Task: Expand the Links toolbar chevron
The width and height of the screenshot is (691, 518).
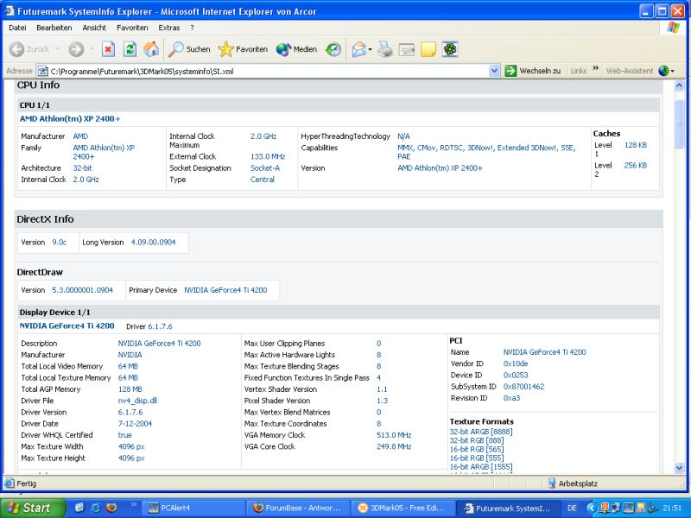Action: 596,68
